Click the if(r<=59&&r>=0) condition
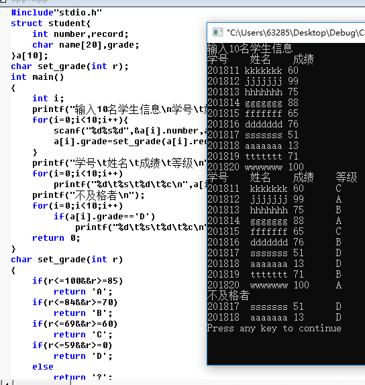 [72, 345]
